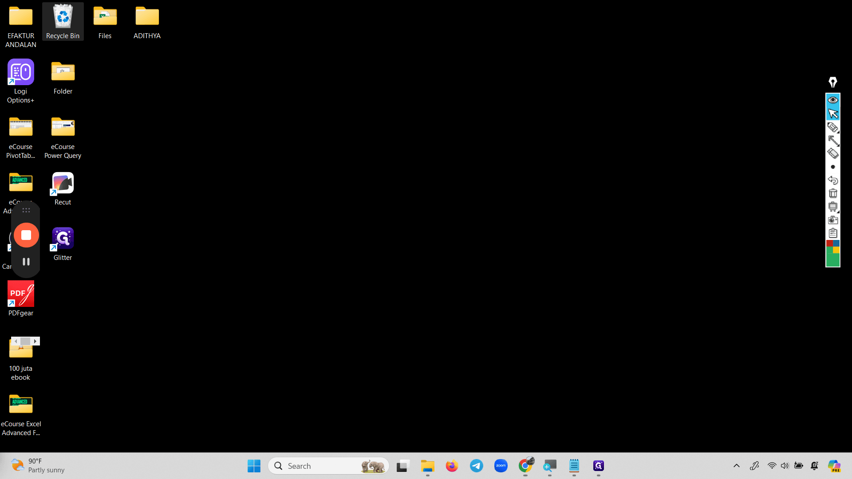
Task: Select the Recut app shortcut
Action: [63, 188]
